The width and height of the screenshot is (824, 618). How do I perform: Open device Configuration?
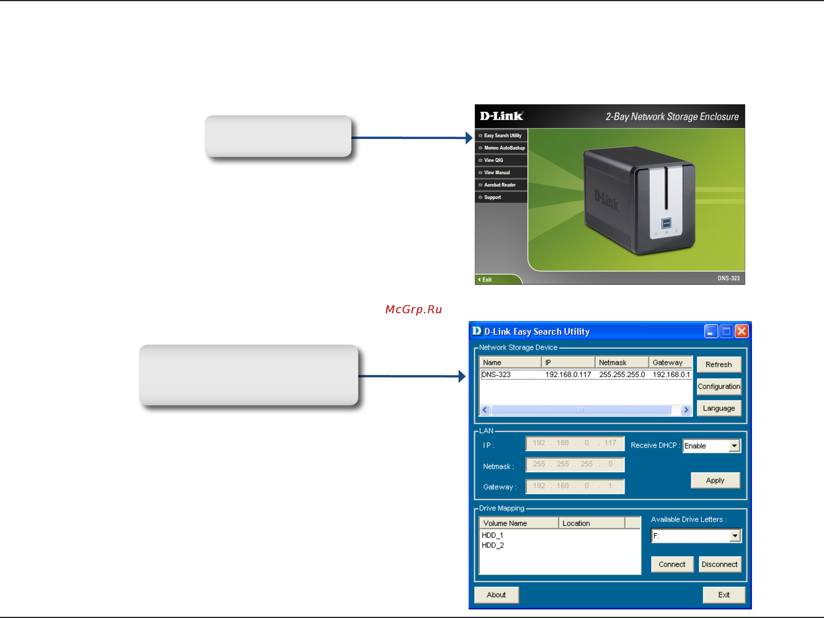719,386
